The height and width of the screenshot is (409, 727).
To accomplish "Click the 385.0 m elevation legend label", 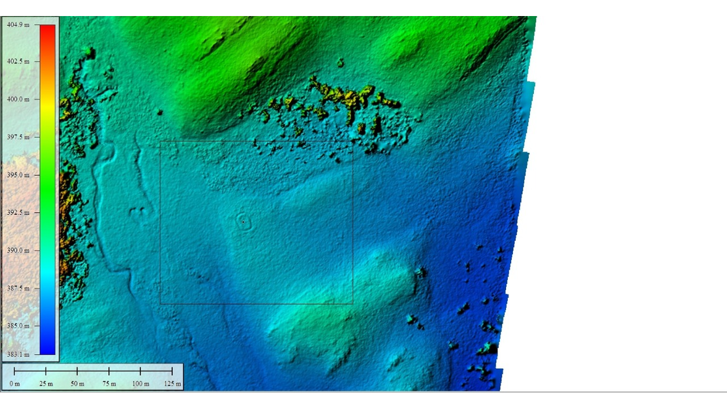I will click(18, 326).
